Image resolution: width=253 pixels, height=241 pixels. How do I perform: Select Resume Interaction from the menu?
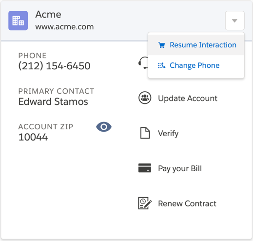coord(196,45)
